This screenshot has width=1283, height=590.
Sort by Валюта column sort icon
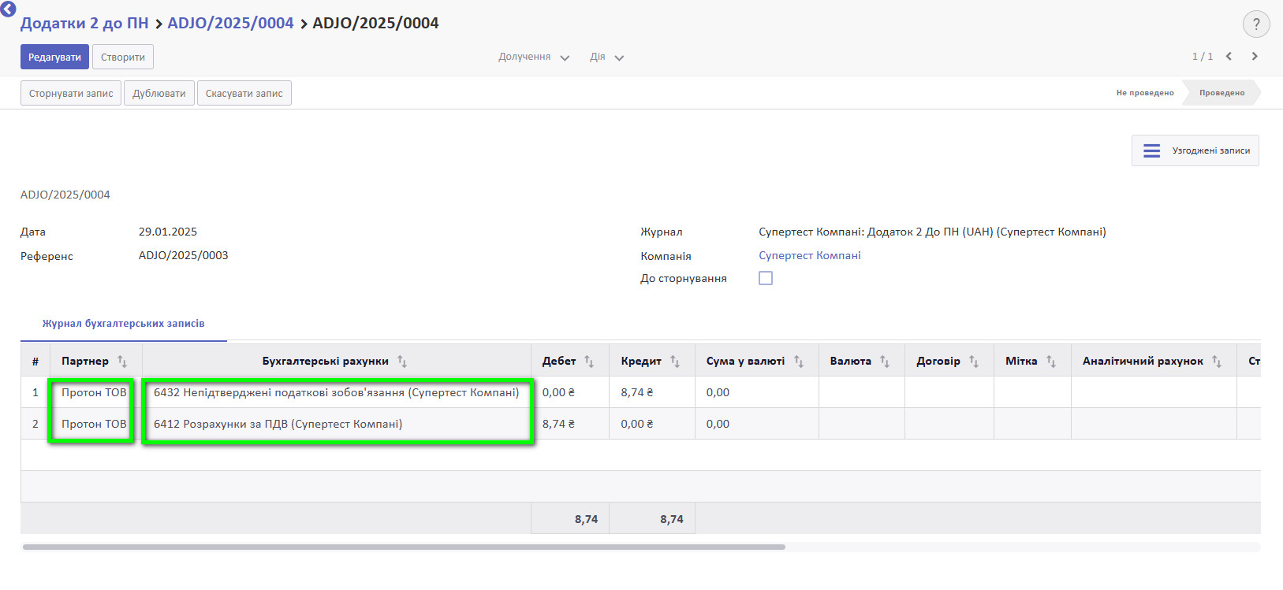point(885,362)
